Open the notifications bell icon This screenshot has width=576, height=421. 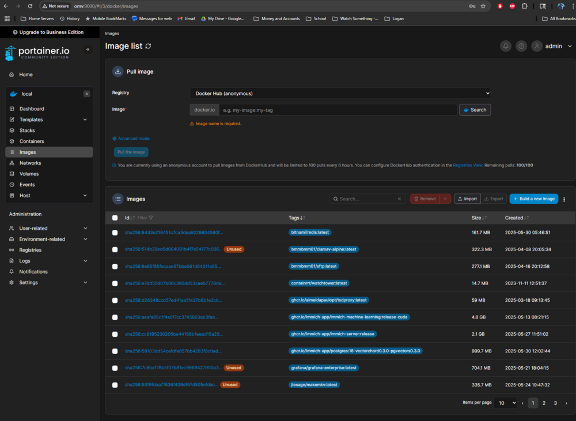(x=506, y=46)
